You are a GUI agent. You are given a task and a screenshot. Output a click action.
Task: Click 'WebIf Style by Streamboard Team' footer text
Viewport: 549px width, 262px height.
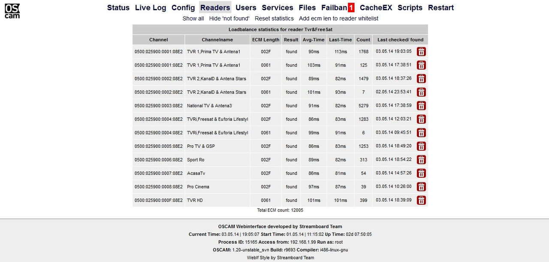281,258
